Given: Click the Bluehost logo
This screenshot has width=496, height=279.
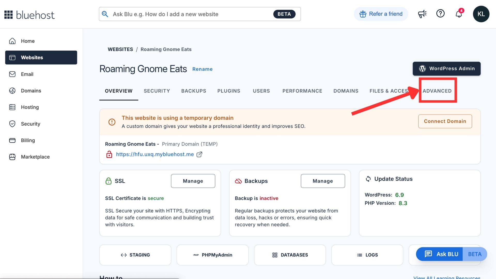Looking at the screenshot, I should tap(29, 14).
